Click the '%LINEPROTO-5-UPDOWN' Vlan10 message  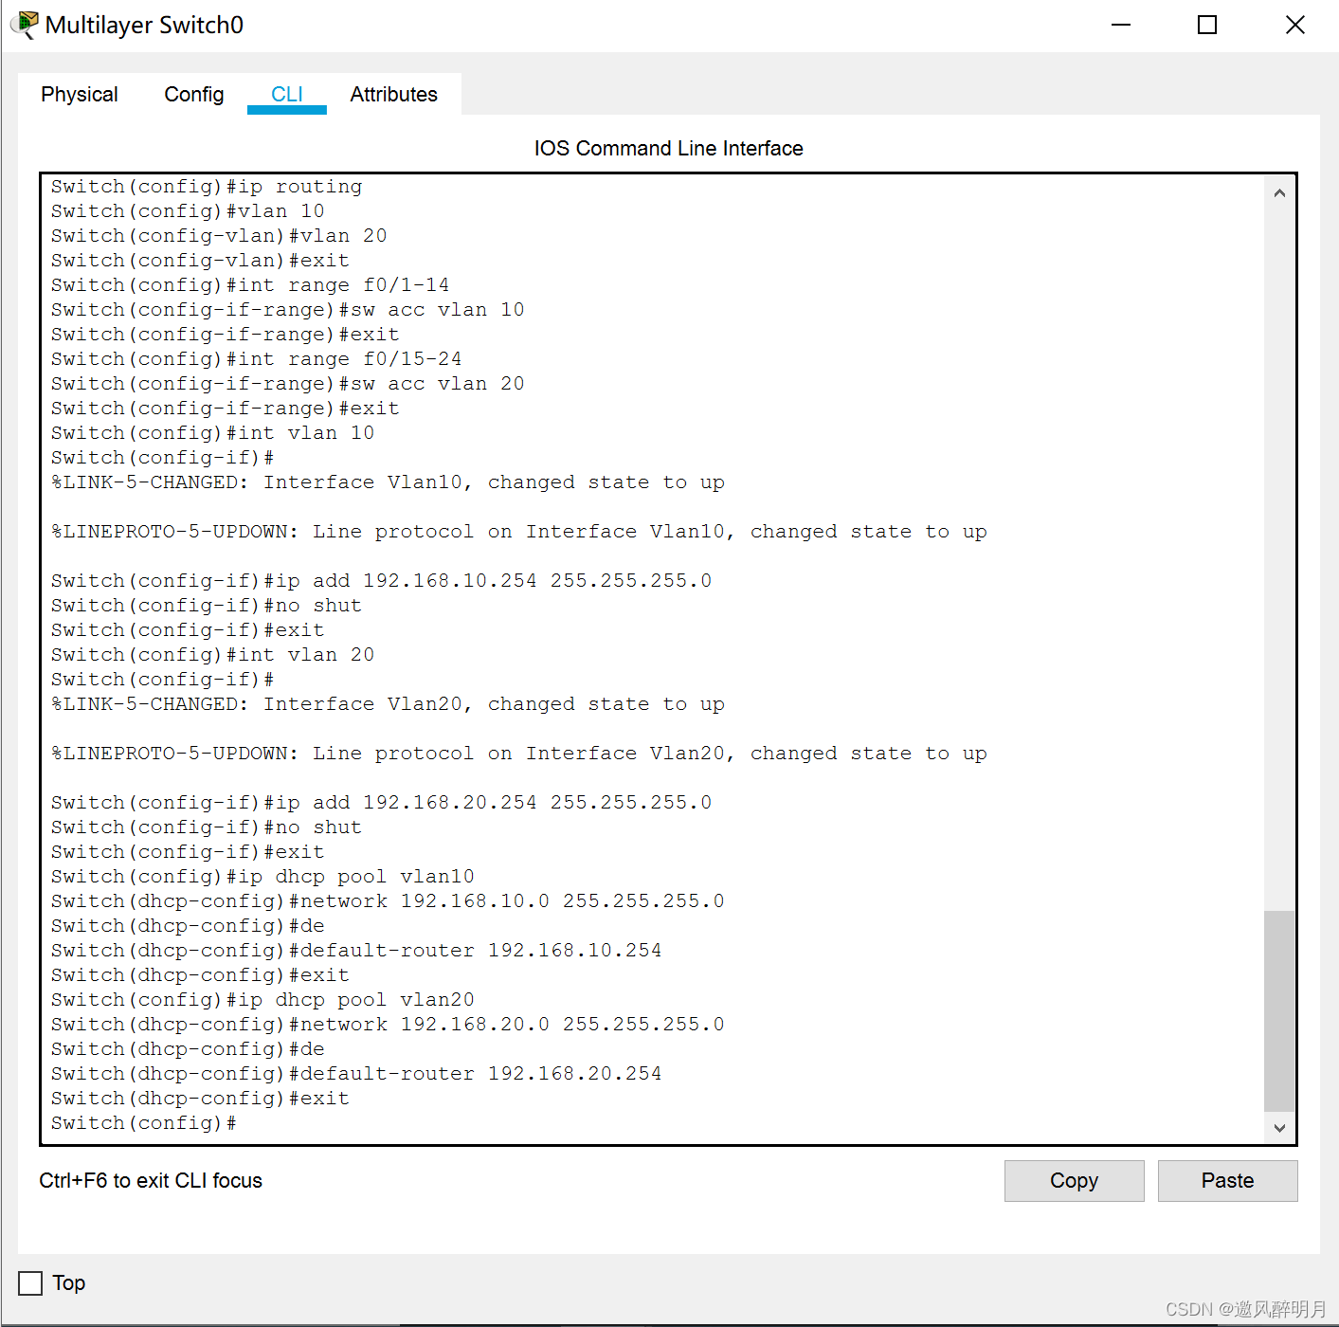tap(519, 532)
